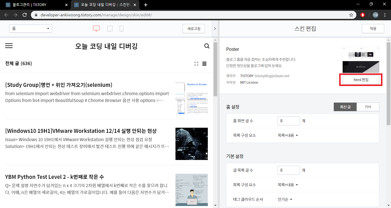Image resolution: width=391 pixels, height=208 pixels.
Task: Open 홈 설정 목록 구성 요소 dropdown
Action: pos(288,135)
